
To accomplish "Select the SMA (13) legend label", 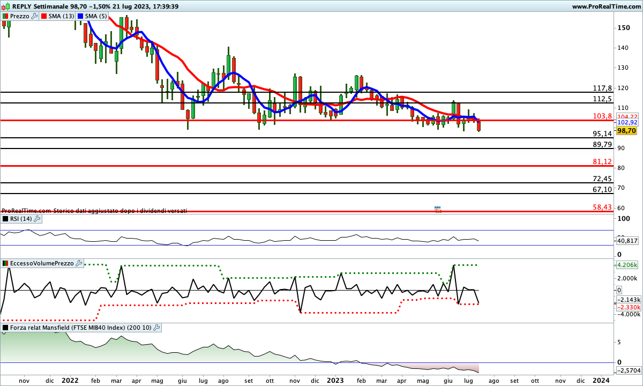I will 62,17.
